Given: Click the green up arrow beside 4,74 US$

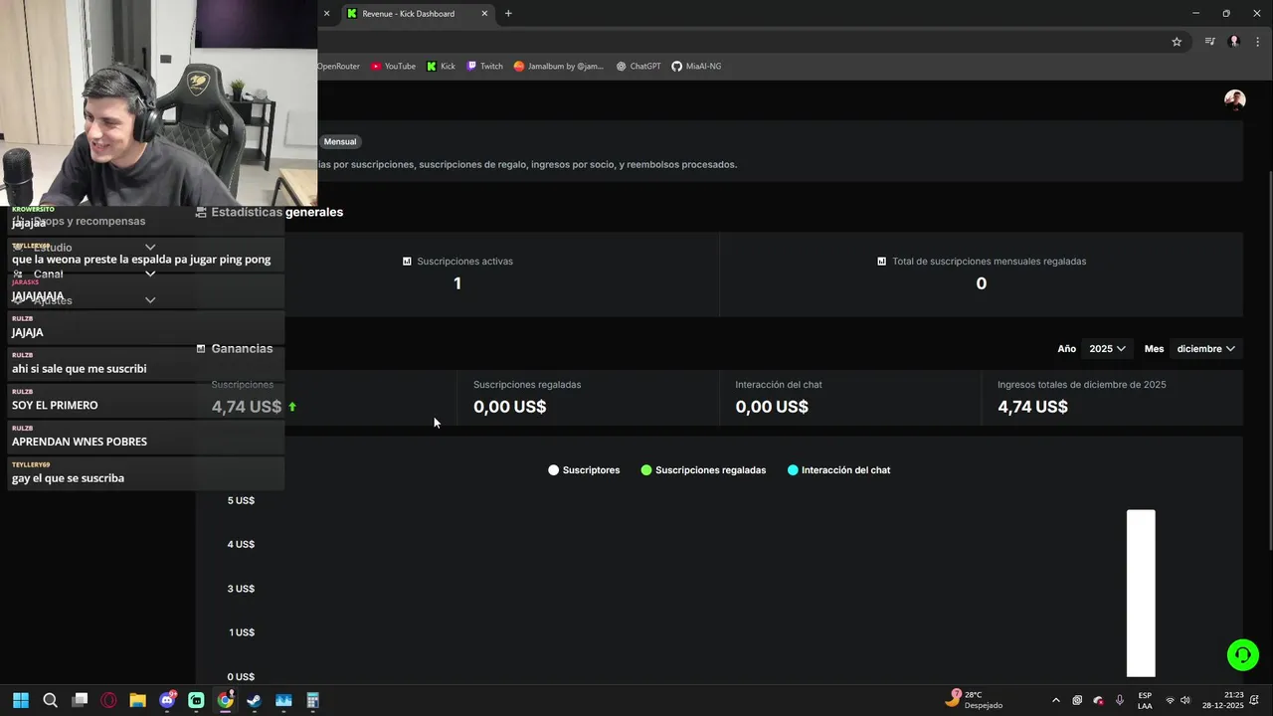Looking at the screenshot, I should 292,407.
